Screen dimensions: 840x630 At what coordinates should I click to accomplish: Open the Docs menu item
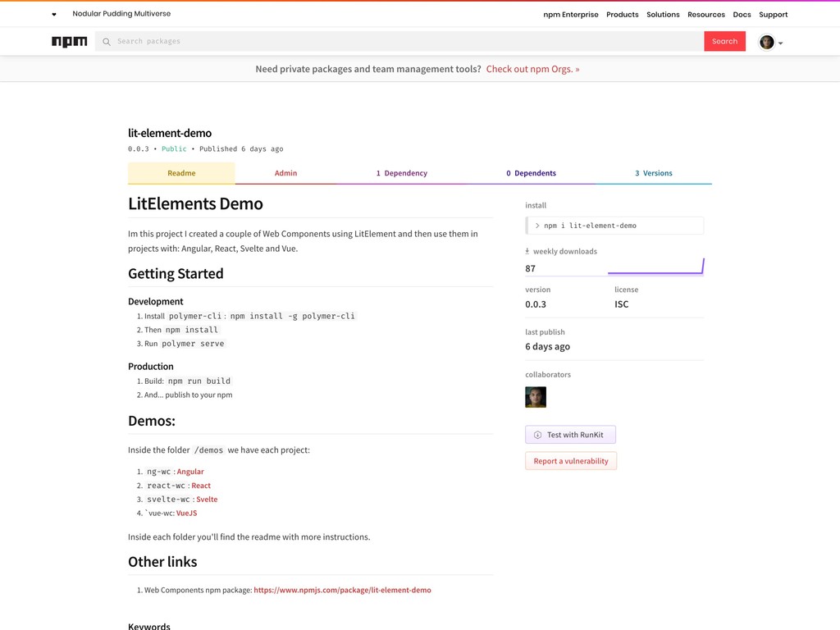click(742, 15)
